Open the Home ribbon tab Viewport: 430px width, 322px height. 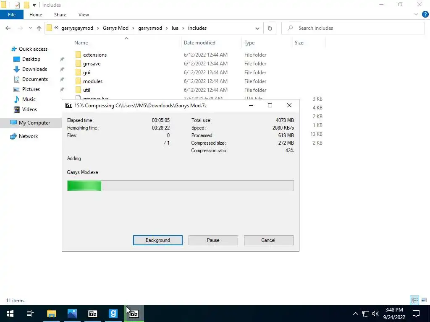tap(36, 15)
